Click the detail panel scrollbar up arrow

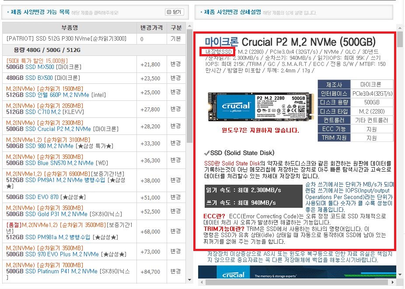[400, 28]
